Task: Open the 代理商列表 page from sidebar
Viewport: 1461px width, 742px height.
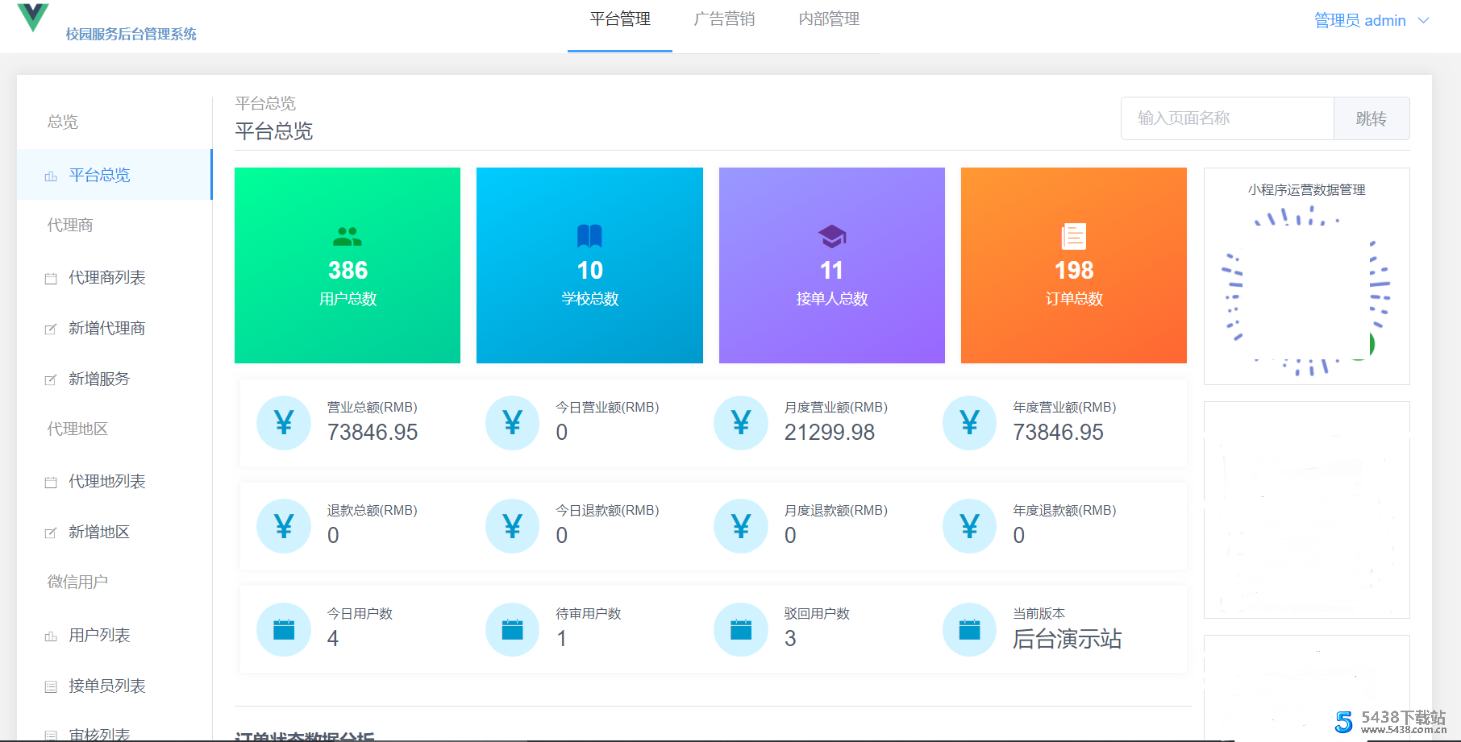Action: (107, 277)
